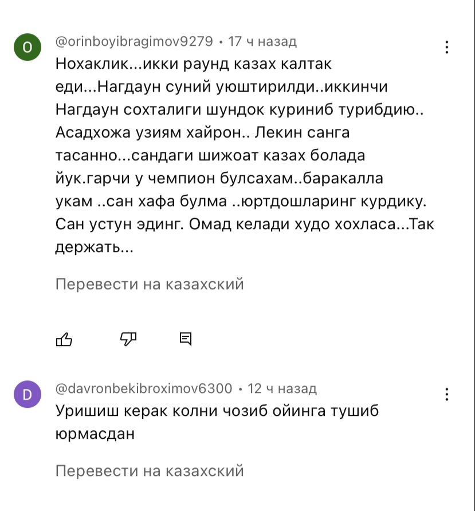Click "Перевести на казахский" under second comment

click(150, 471)
